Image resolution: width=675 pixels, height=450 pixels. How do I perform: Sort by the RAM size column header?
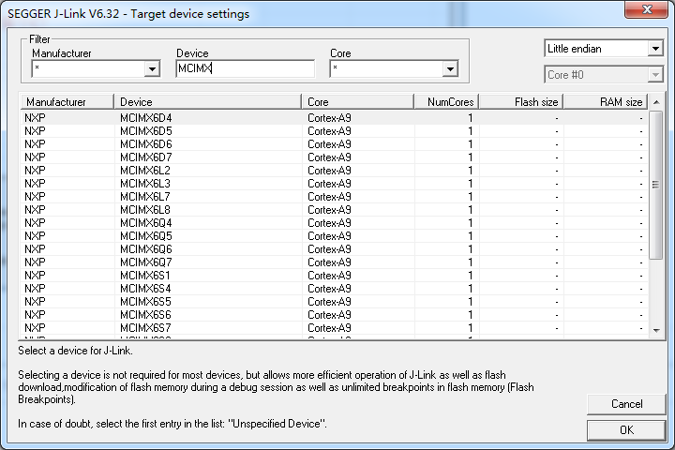pyautogui.click(x=606, y=102)
